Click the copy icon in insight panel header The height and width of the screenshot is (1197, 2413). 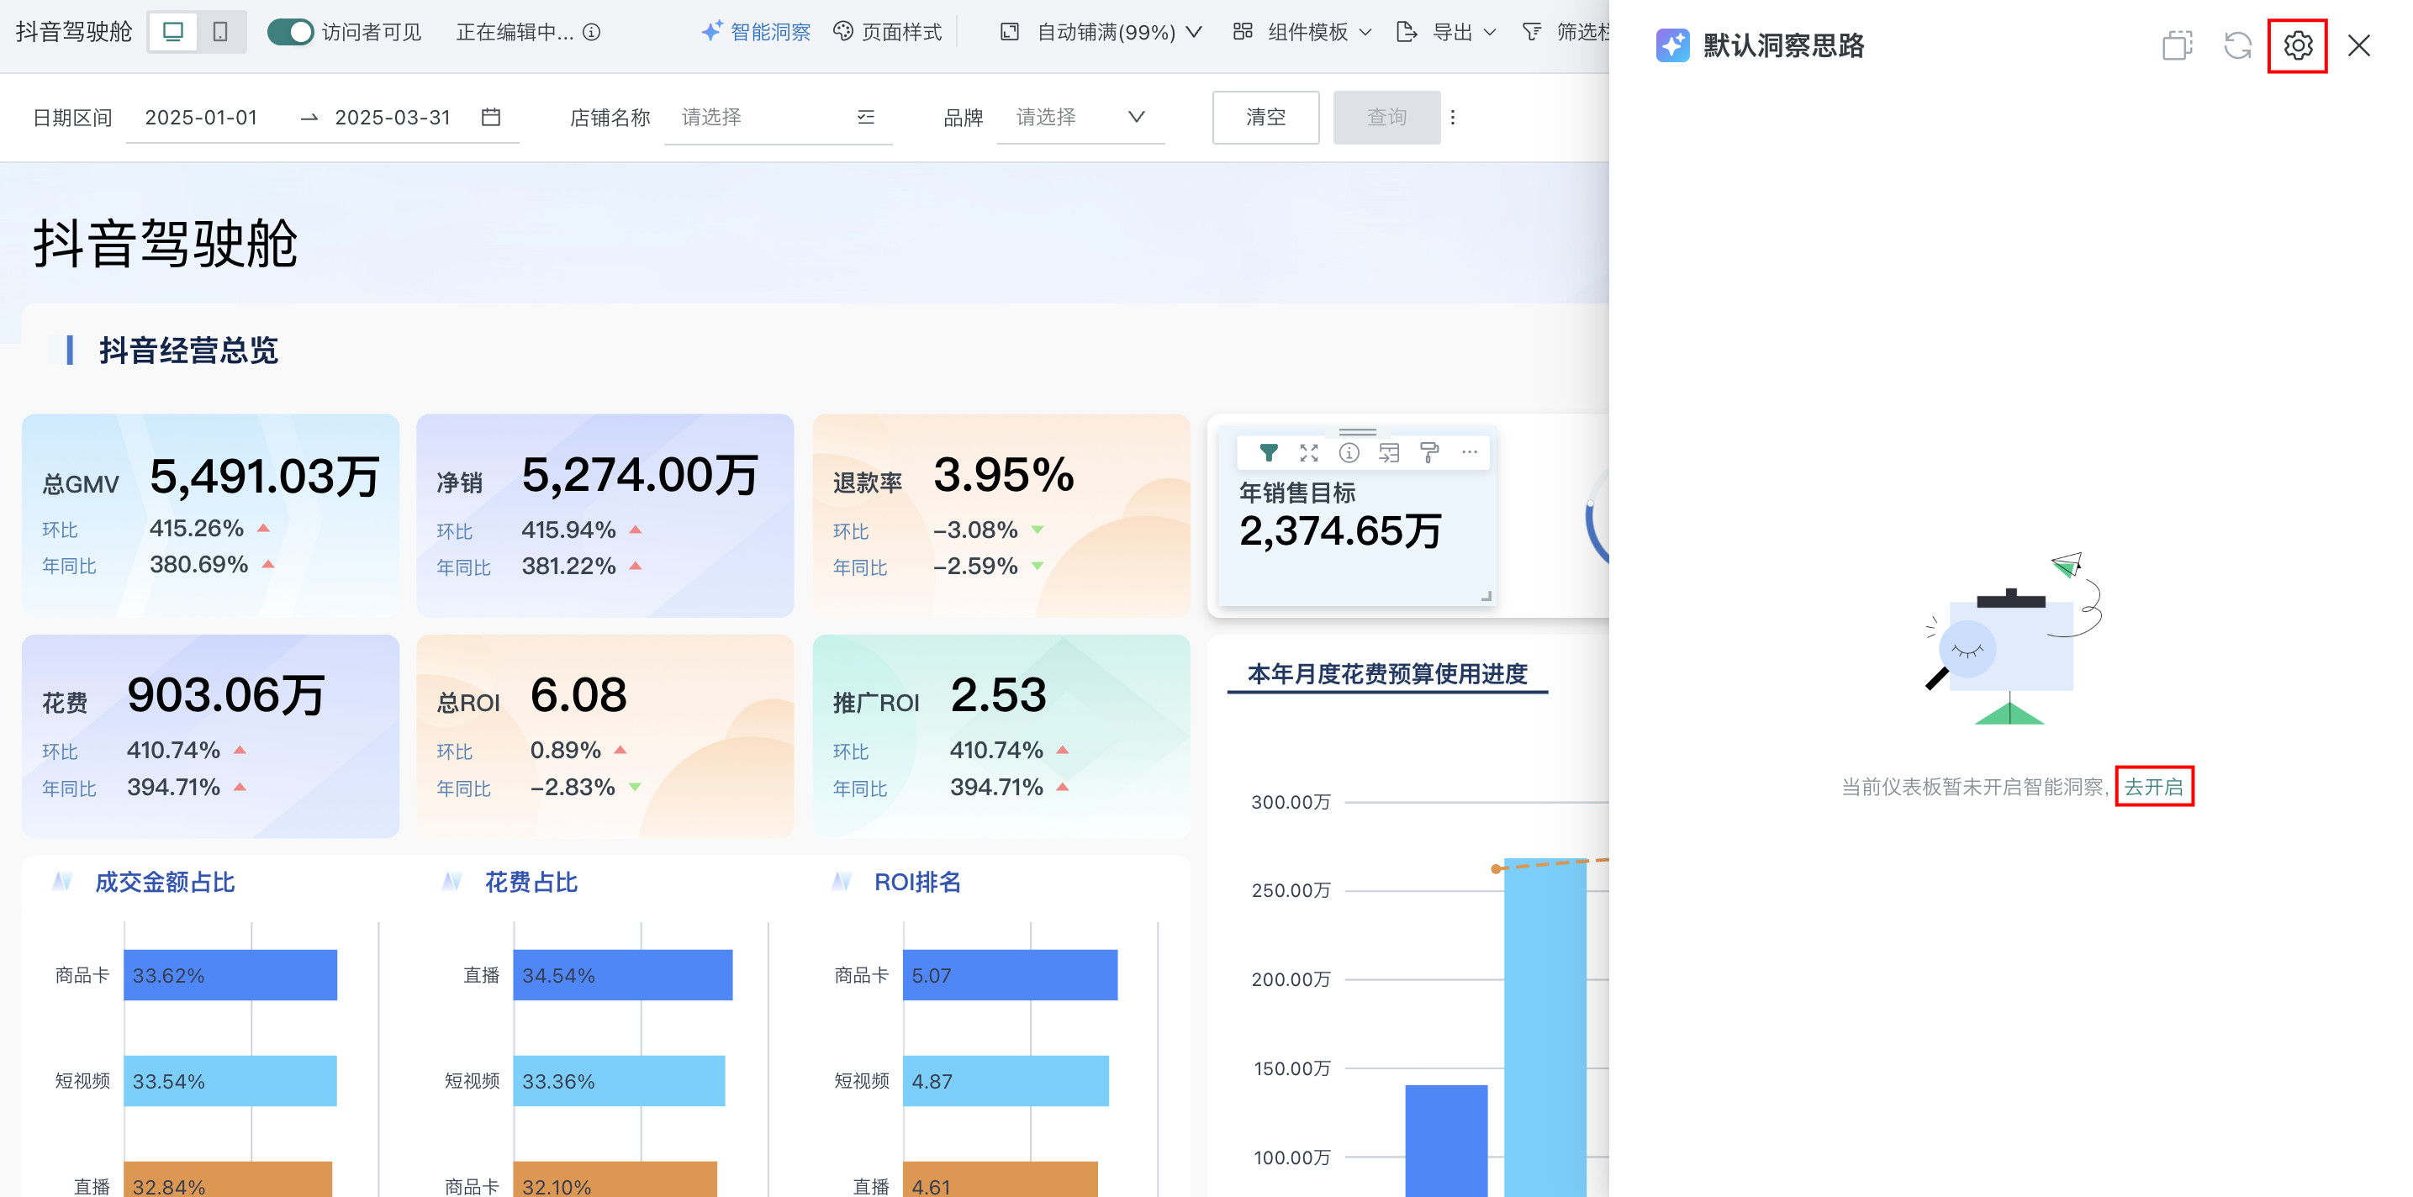2177,45
